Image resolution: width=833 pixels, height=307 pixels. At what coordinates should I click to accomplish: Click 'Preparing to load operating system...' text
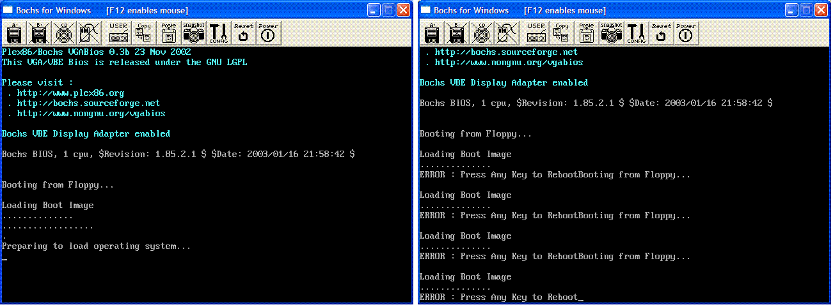click(x=97, y=246)
